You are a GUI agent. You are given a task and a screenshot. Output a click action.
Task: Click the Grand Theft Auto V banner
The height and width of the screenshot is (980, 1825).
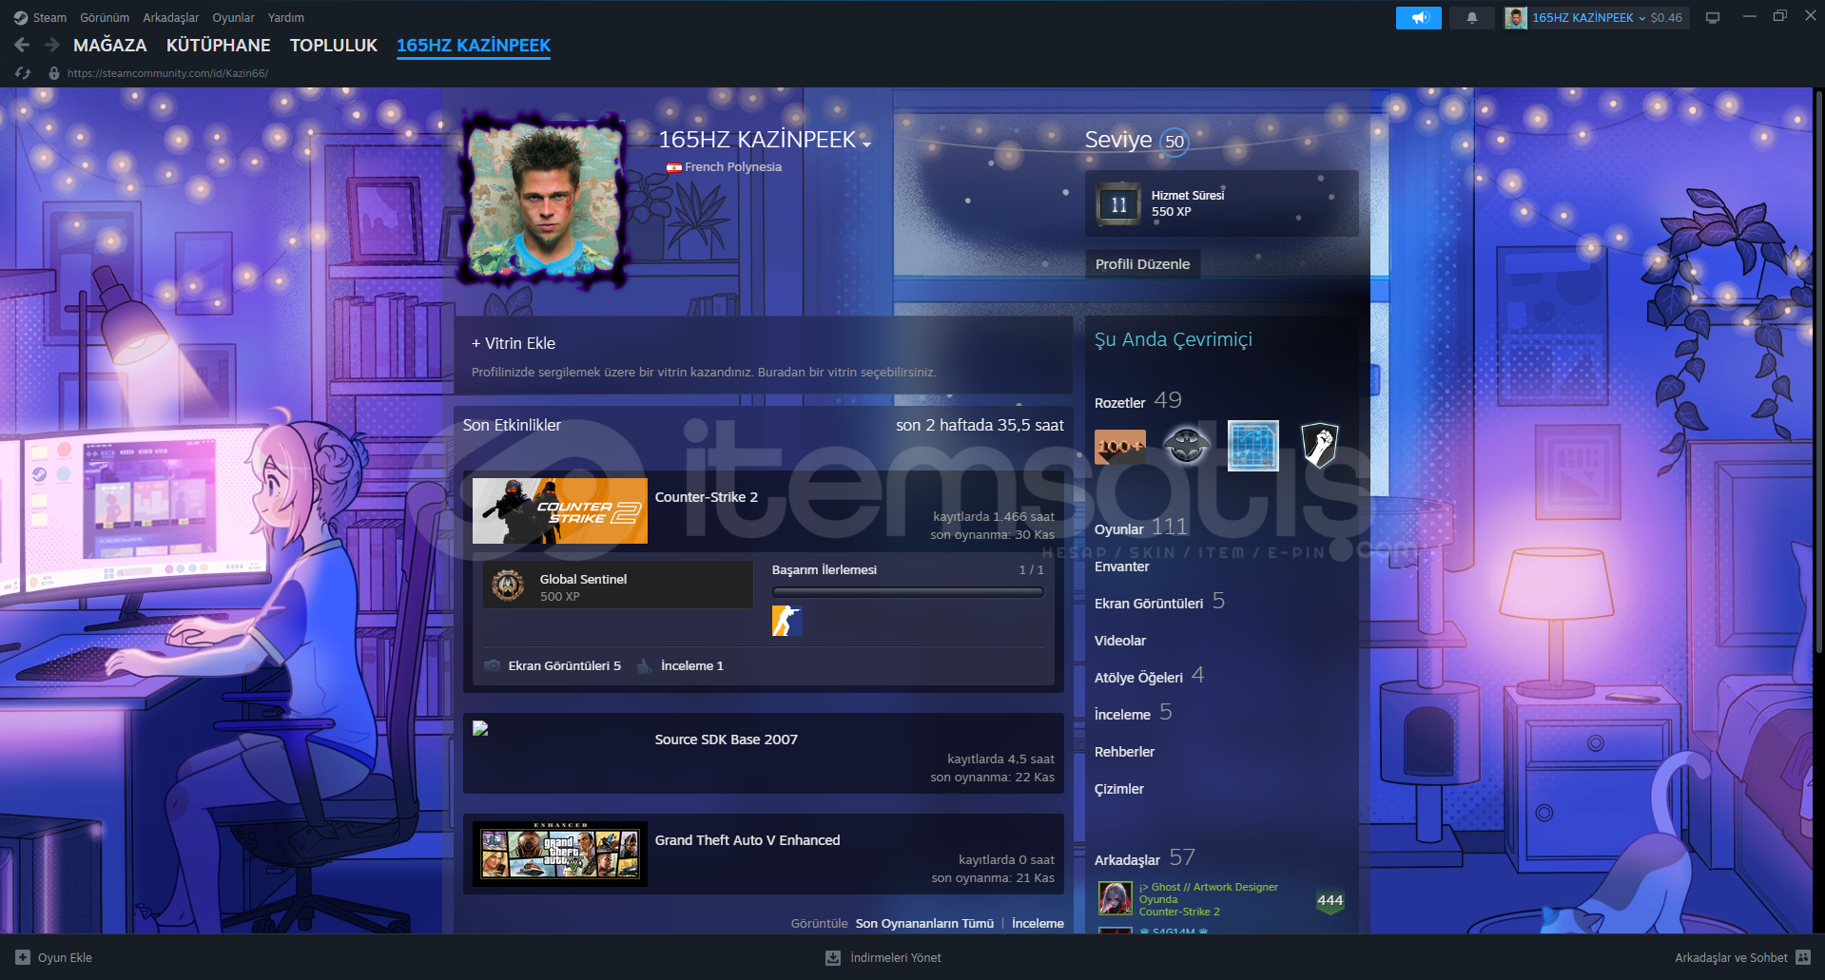560,854
